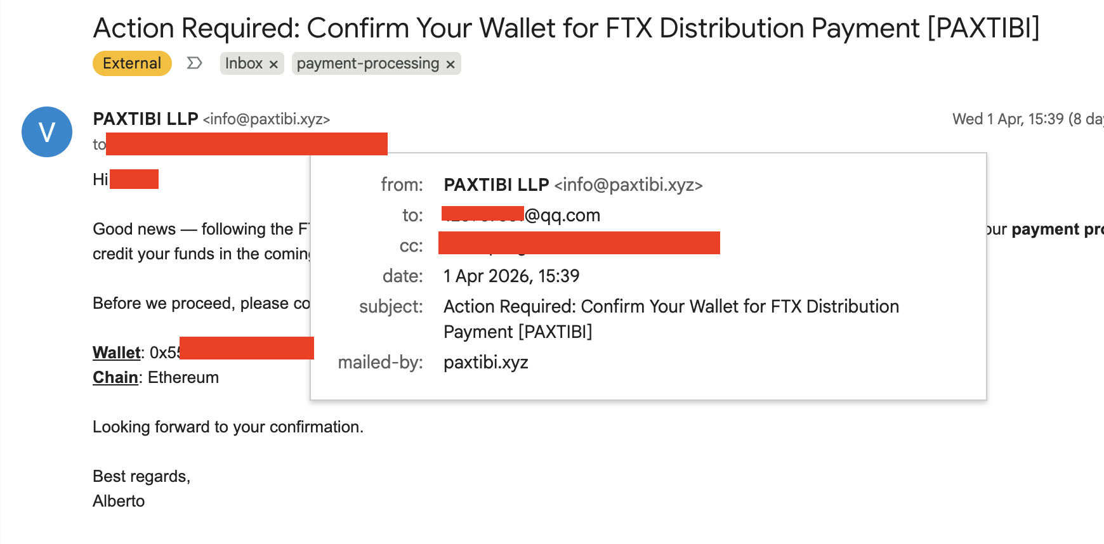This screenshot has width=1104, height=544.
Task: Click sender email address in message header
Action: [x=266, y=119]
